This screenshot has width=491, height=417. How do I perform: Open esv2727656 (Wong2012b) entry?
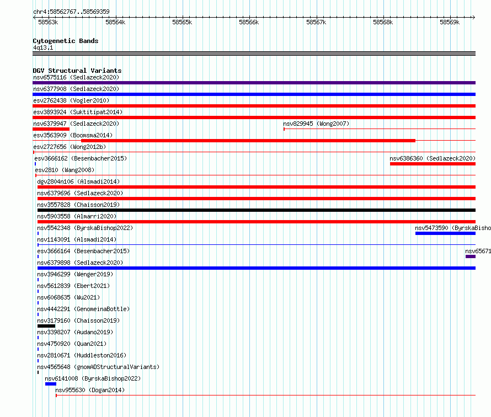70,147
